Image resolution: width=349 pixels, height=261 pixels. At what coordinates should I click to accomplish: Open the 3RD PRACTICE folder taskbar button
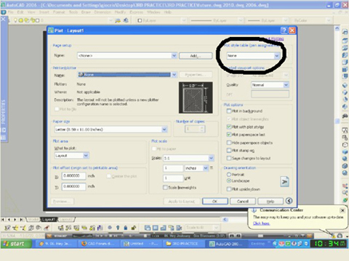pyautogui.click(x=183, y=244)
